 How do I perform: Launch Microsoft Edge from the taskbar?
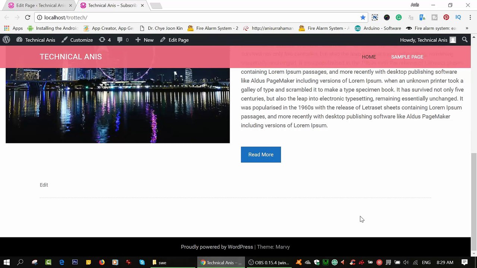pos(61,262)
